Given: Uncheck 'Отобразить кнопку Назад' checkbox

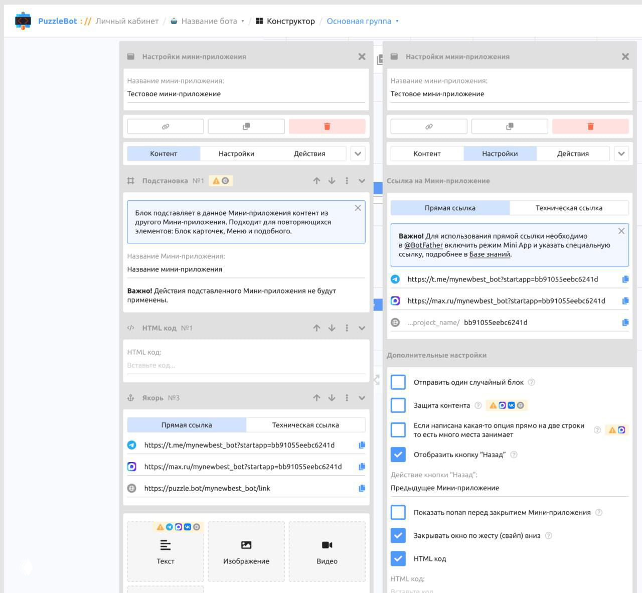Looking at the screenshot, I should 398,455.
